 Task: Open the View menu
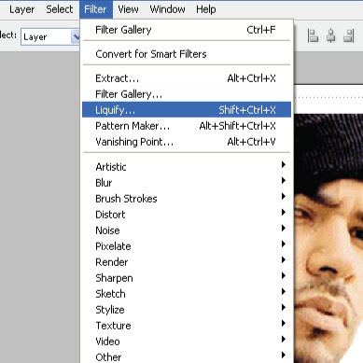(x=128, y=9)
